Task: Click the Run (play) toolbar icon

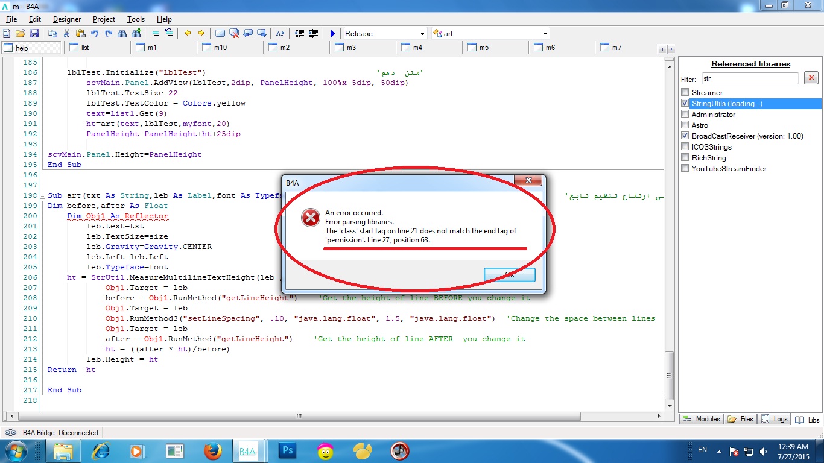Action: coord(332,34)
